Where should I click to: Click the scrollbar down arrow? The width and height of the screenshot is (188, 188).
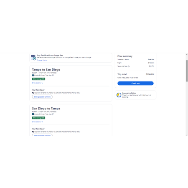(x=187, y=135)
